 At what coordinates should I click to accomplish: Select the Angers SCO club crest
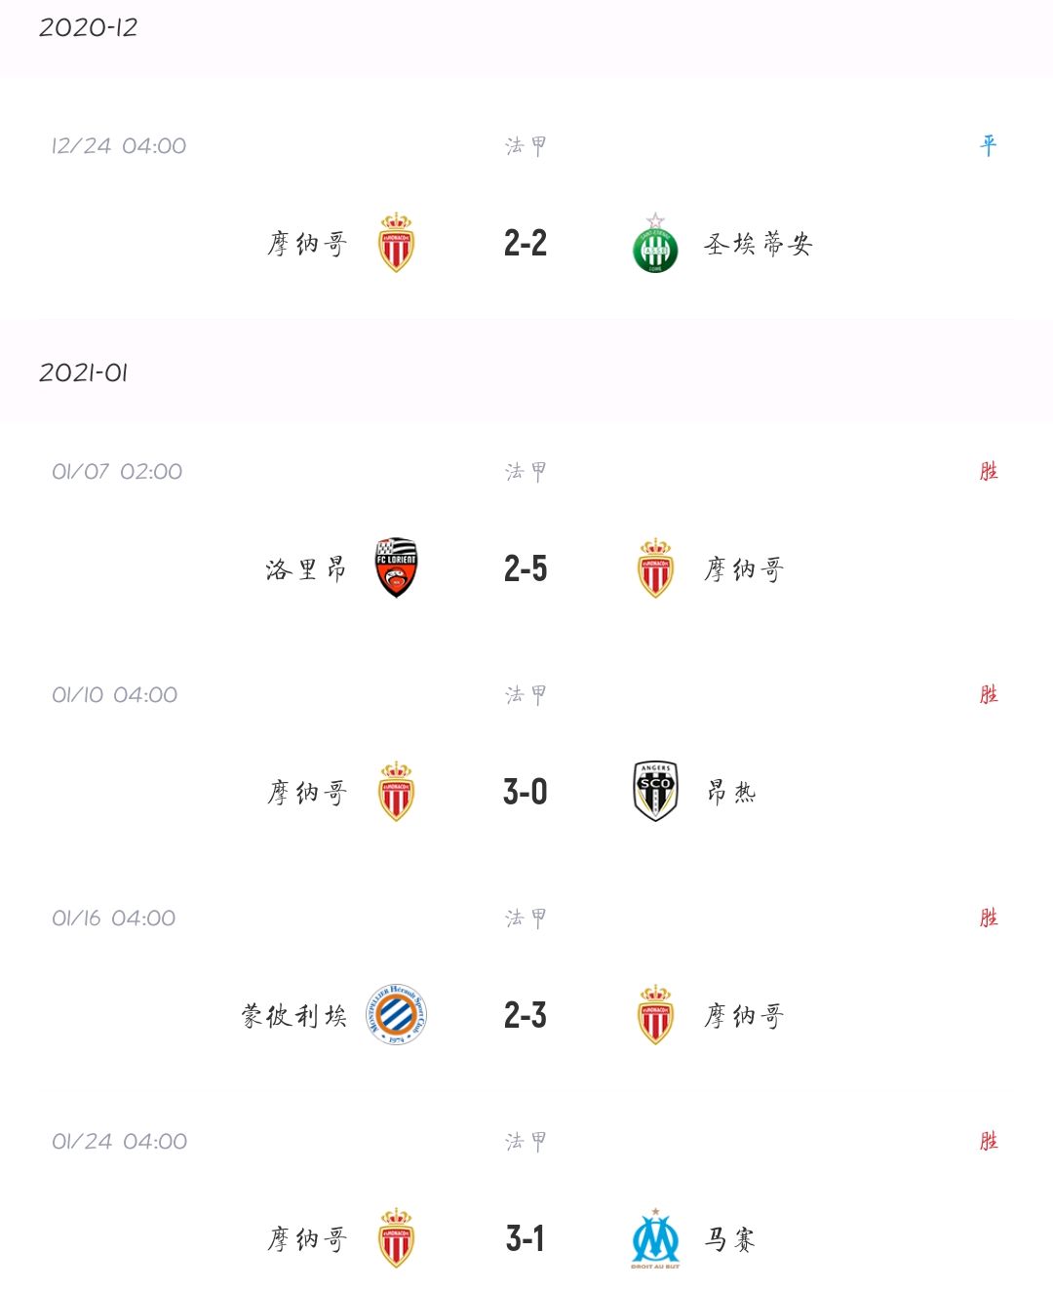point(655,791)
